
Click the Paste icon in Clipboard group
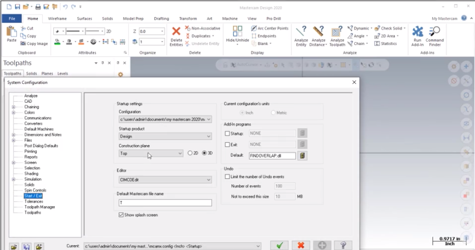point(12,31)
